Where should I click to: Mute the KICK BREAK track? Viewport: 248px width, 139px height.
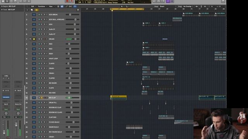[x=39, y=15]
